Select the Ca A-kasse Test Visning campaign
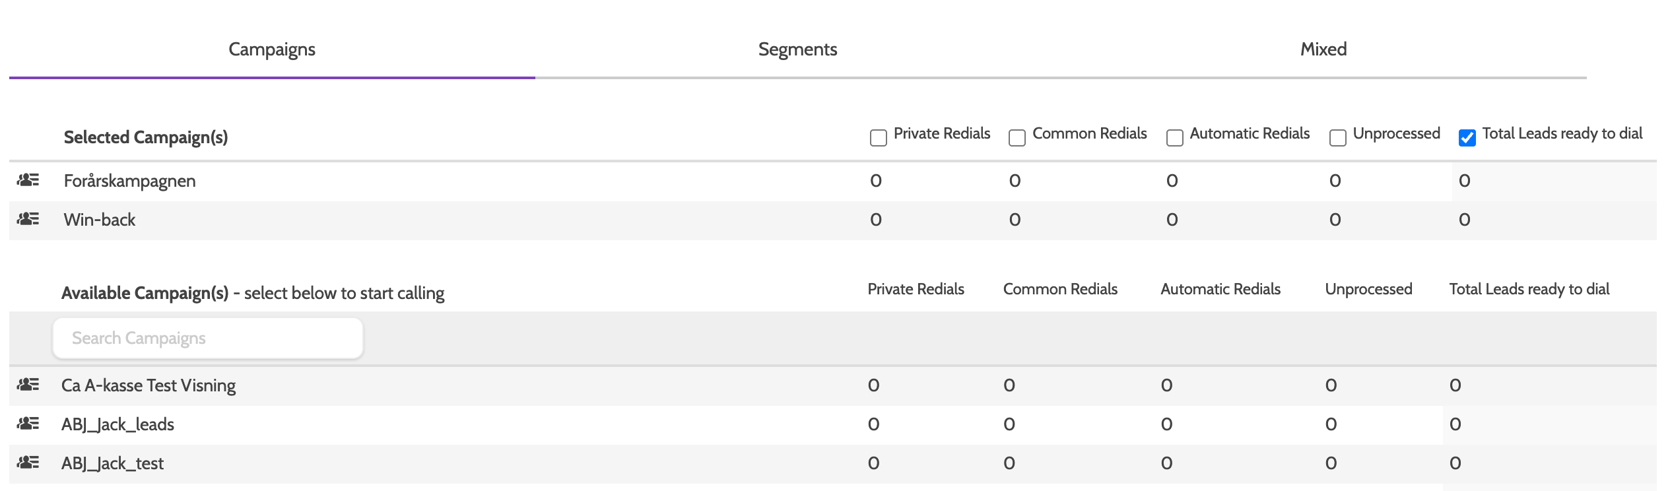The image size is (1670, 491). tap(149, 385)
